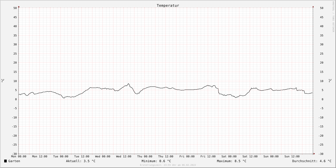Click the left axis -30 tick label
336x168 pixels.
pos(14,154)
